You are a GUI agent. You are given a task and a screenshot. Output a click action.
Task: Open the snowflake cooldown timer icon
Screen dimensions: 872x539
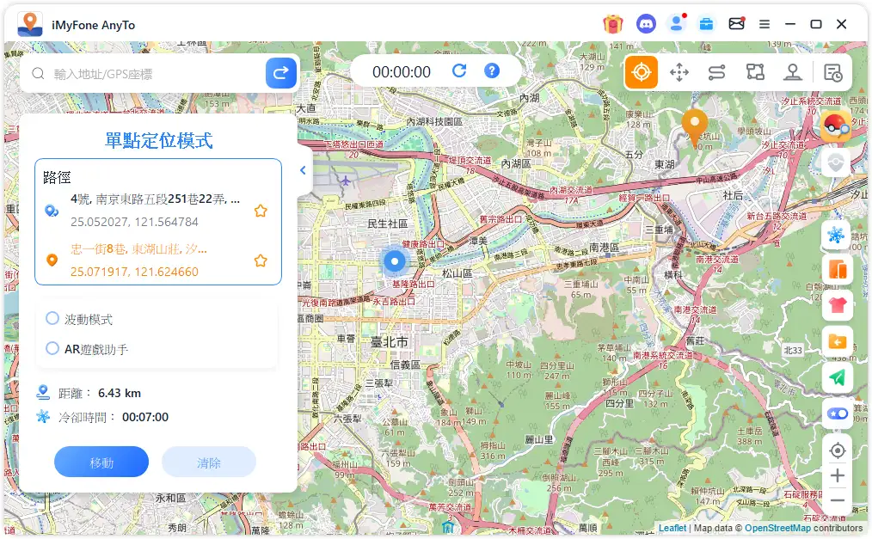tap(837, 235)
